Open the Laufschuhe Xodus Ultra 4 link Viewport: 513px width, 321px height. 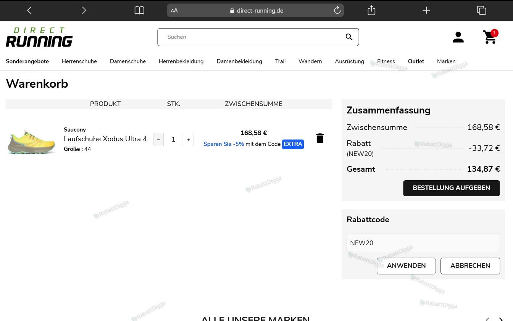click(x=105, y=139)
